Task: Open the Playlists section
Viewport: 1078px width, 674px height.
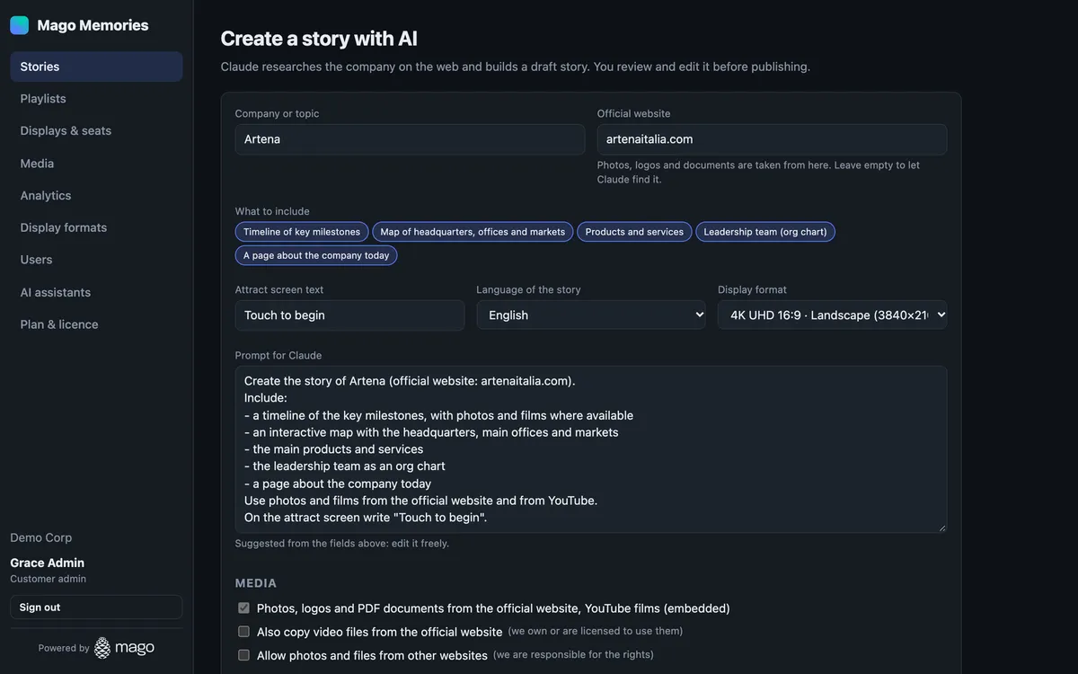Action: (x=96, y=99)
